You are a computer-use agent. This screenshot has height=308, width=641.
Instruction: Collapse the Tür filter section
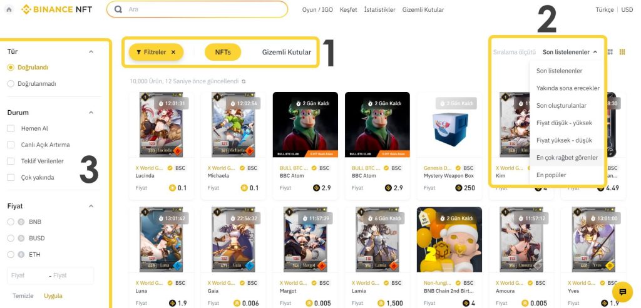[91, 51]
